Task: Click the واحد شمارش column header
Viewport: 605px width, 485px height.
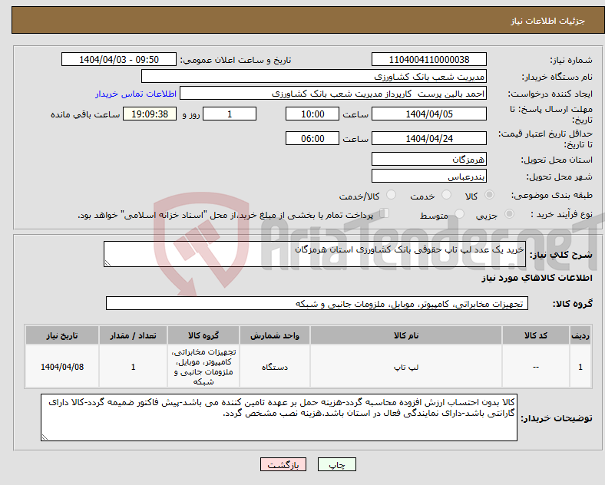Action: (275, 335)
